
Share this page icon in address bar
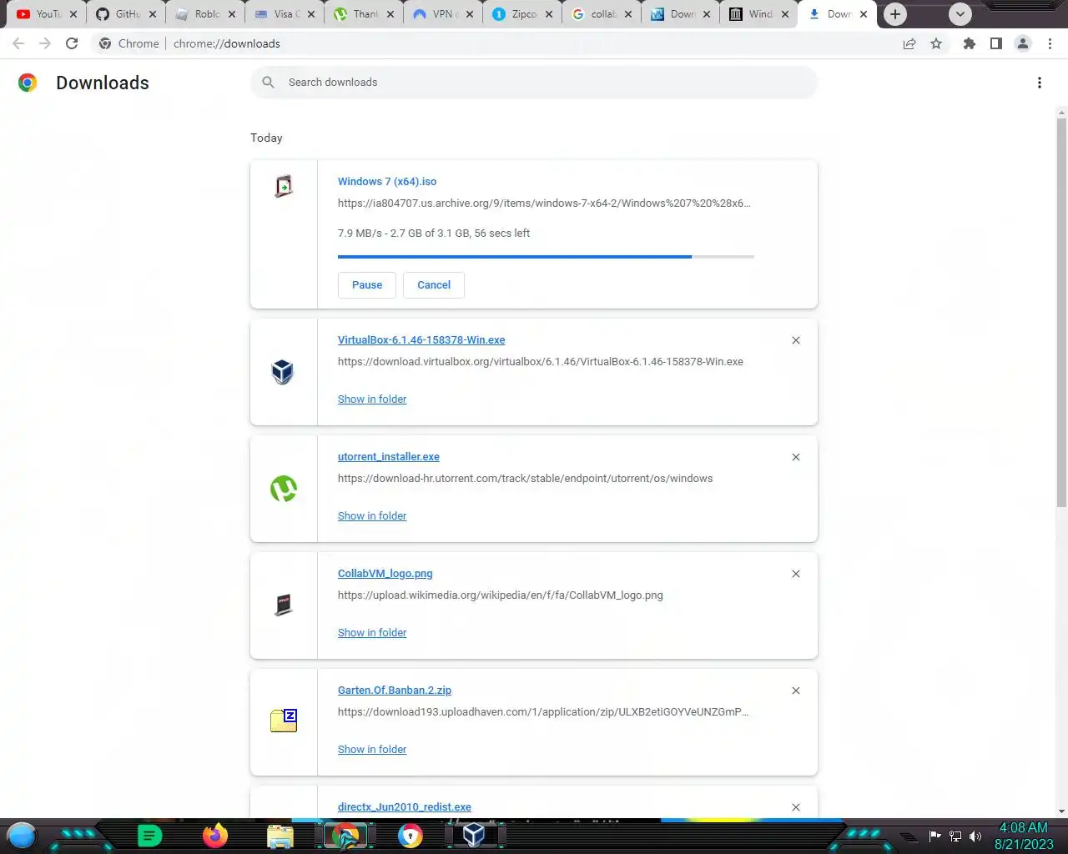(909, 43)
